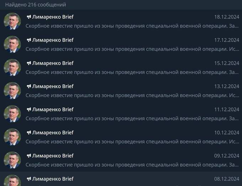Open the message preview dated 09.12.2024
Image resolution: width=242 pixels, height=186 pixels.
132,165
